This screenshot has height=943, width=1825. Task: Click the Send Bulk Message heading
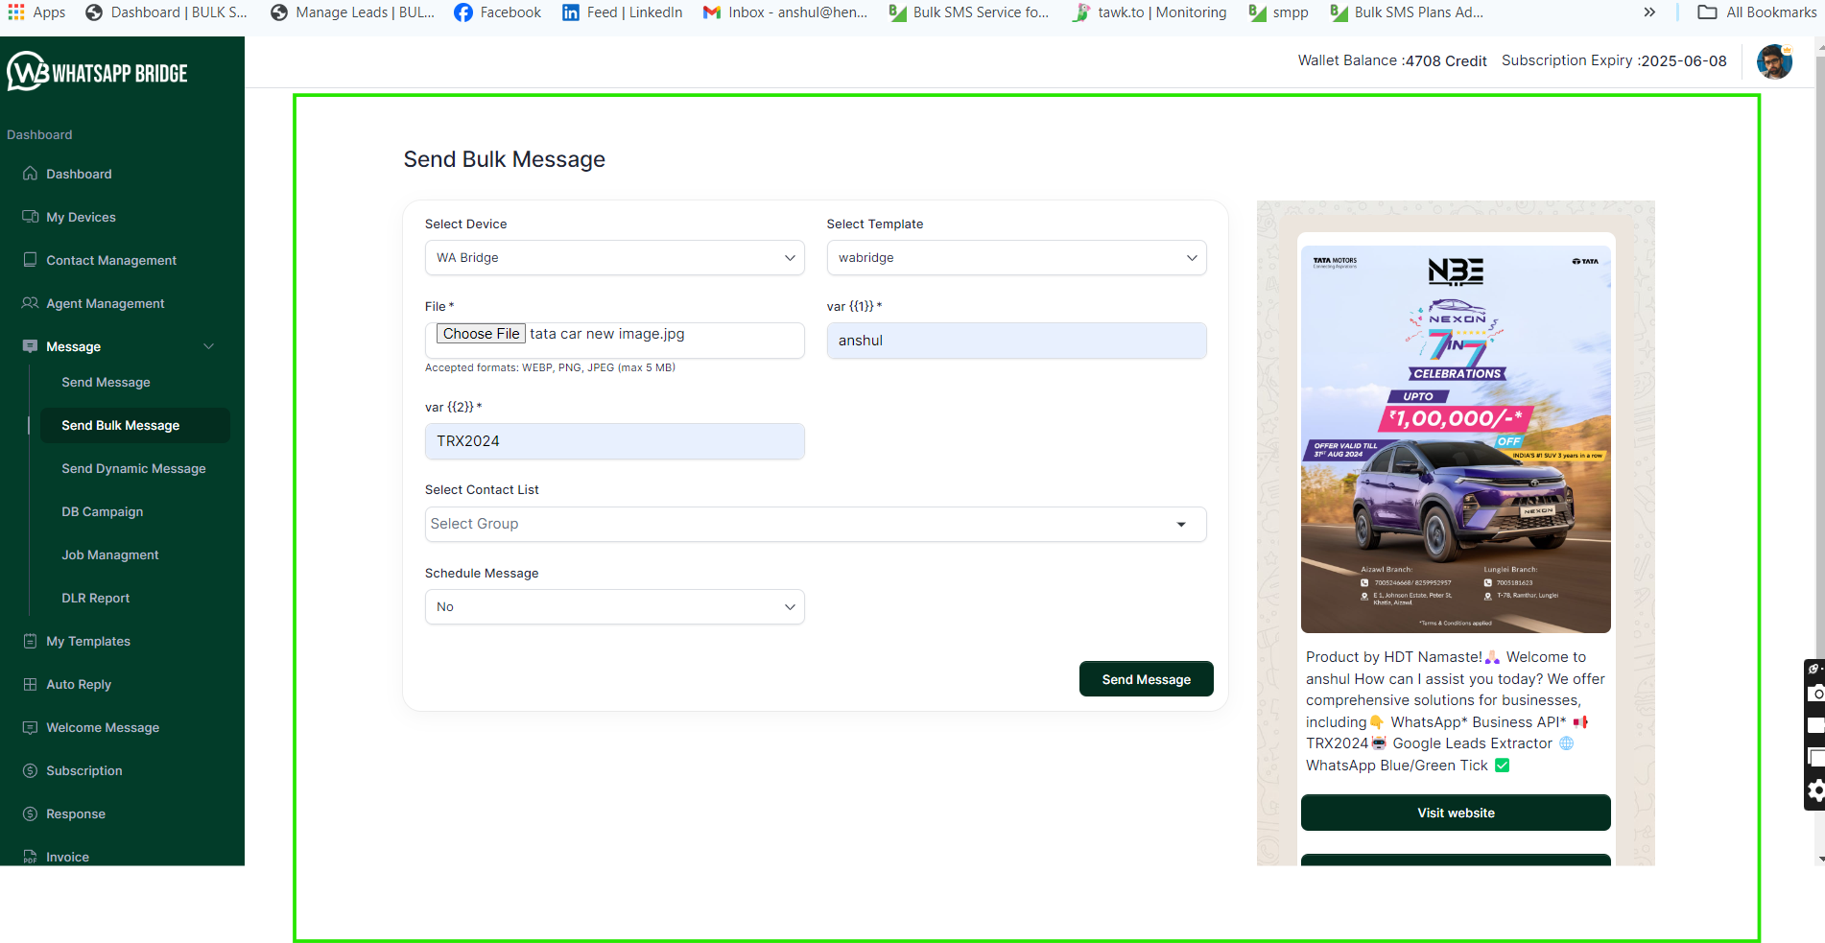pos(505,159)
